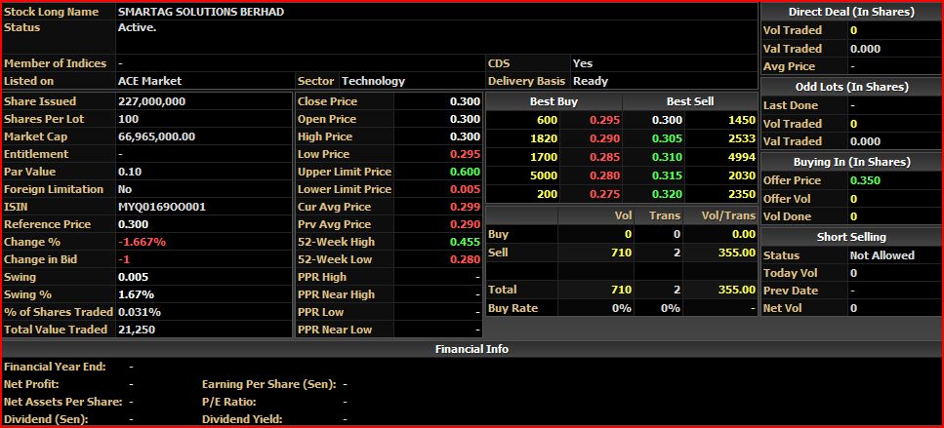The height and width of the screenshot is (428, 944).
Task: Select 52-Week Low value 0.280
Action: click(x=466, y=259)
